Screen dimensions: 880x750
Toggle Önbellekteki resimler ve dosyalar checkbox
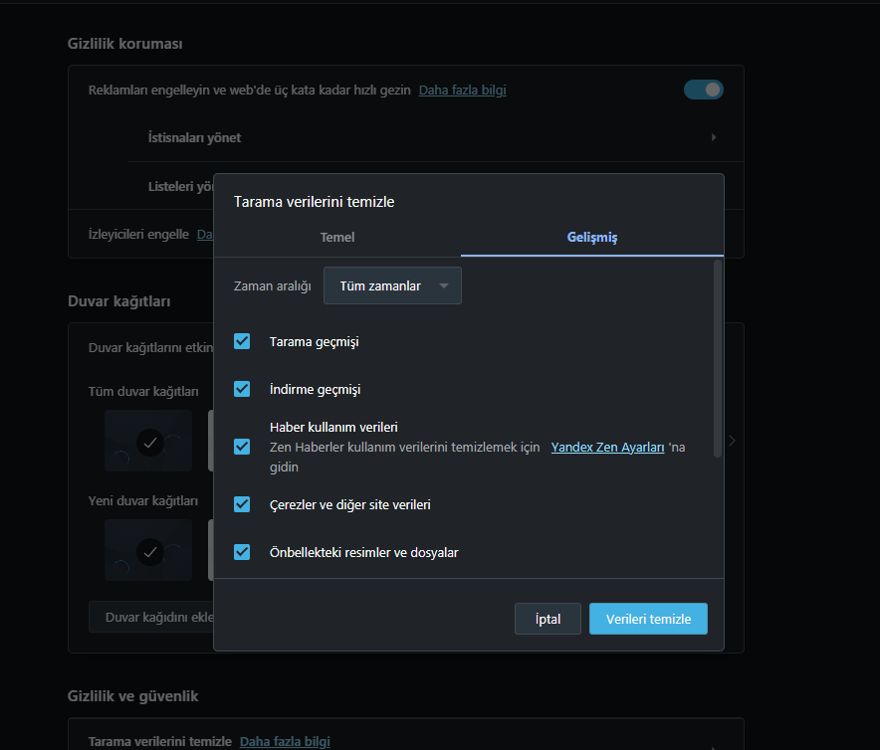tap(242, 551)
